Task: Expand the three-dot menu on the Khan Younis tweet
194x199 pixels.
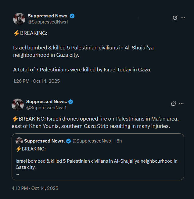Action: (x=181, y=103)
